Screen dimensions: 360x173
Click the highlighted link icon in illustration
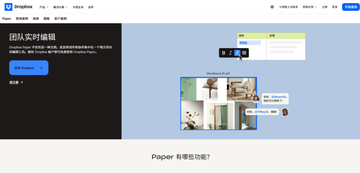[x=237, y=53]
